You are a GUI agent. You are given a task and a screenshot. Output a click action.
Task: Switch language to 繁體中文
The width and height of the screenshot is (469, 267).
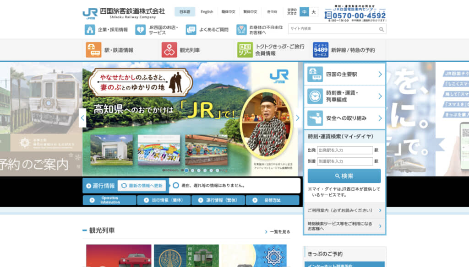pyautogui.click(x=250, y=11)
